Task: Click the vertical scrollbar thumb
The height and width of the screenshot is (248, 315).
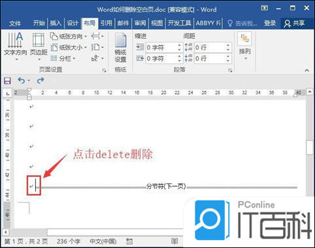Action: tap(310, 147)
